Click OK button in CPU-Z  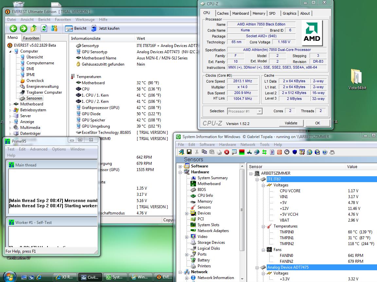(x=317, y=123)
